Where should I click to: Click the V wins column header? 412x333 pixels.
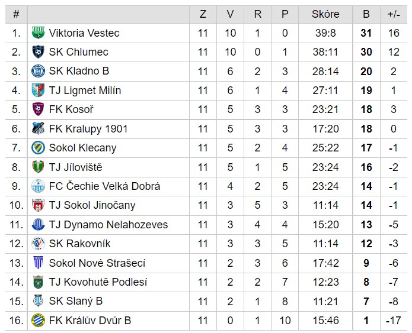(x=230, y=14)
